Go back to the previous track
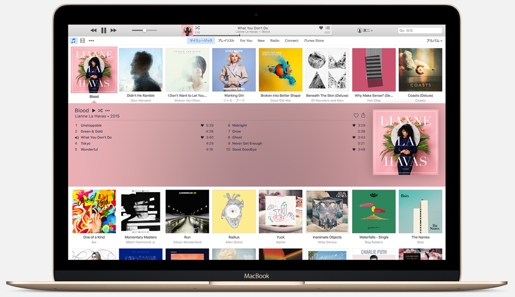 pos(93,31)
